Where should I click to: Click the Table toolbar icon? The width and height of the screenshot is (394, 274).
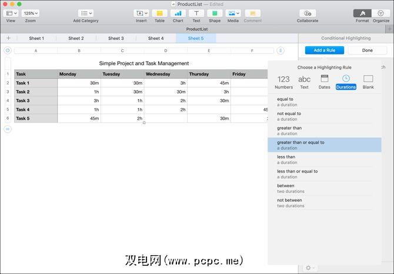tap(159, 13)
